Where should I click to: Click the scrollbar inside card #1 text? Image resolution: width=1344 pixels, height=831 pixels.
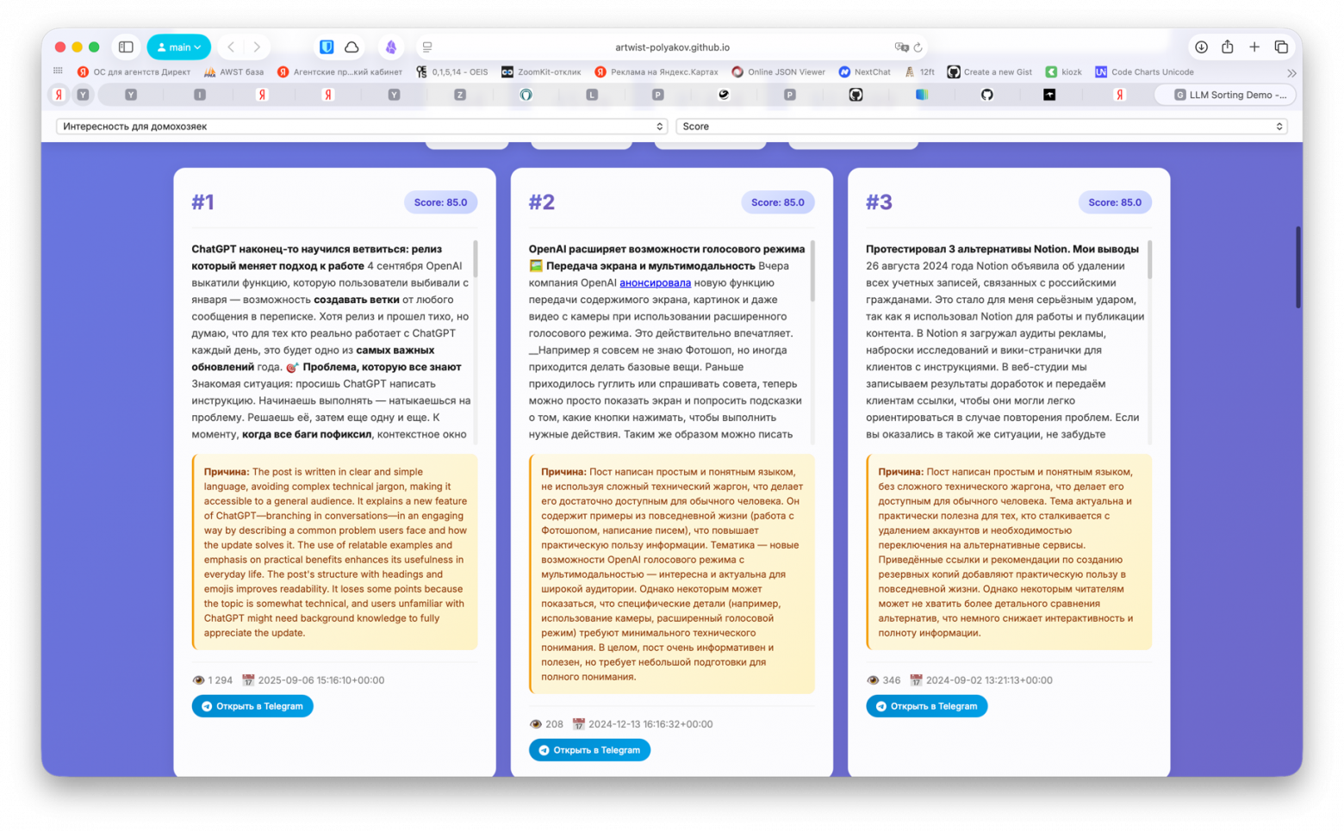point(476,259)
